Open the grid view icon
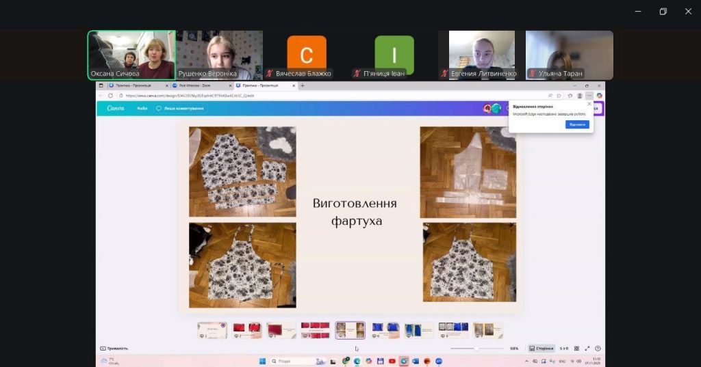Viewport: 701px width, 367px height. click(x=576, y=348)
